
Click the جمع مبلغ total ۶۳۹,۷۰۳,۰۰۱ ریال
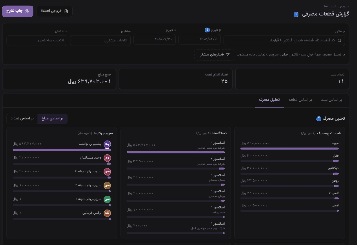click(x=90, y=81)
